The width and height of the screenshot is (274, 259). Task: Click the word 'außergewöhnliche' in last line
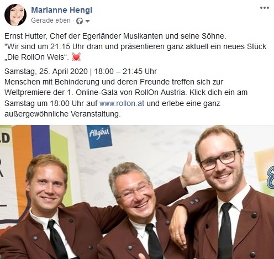click(36, 114)
